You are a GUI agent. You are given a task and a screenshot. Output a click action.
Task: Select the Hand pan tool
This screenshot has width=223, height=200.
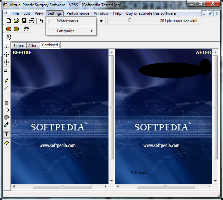pyautogui.click(x=26, y=29)
